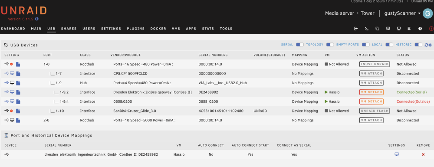434x167 pixels.
Task: Click the red alert icon at top right
Action: click(x=431, y=29)
